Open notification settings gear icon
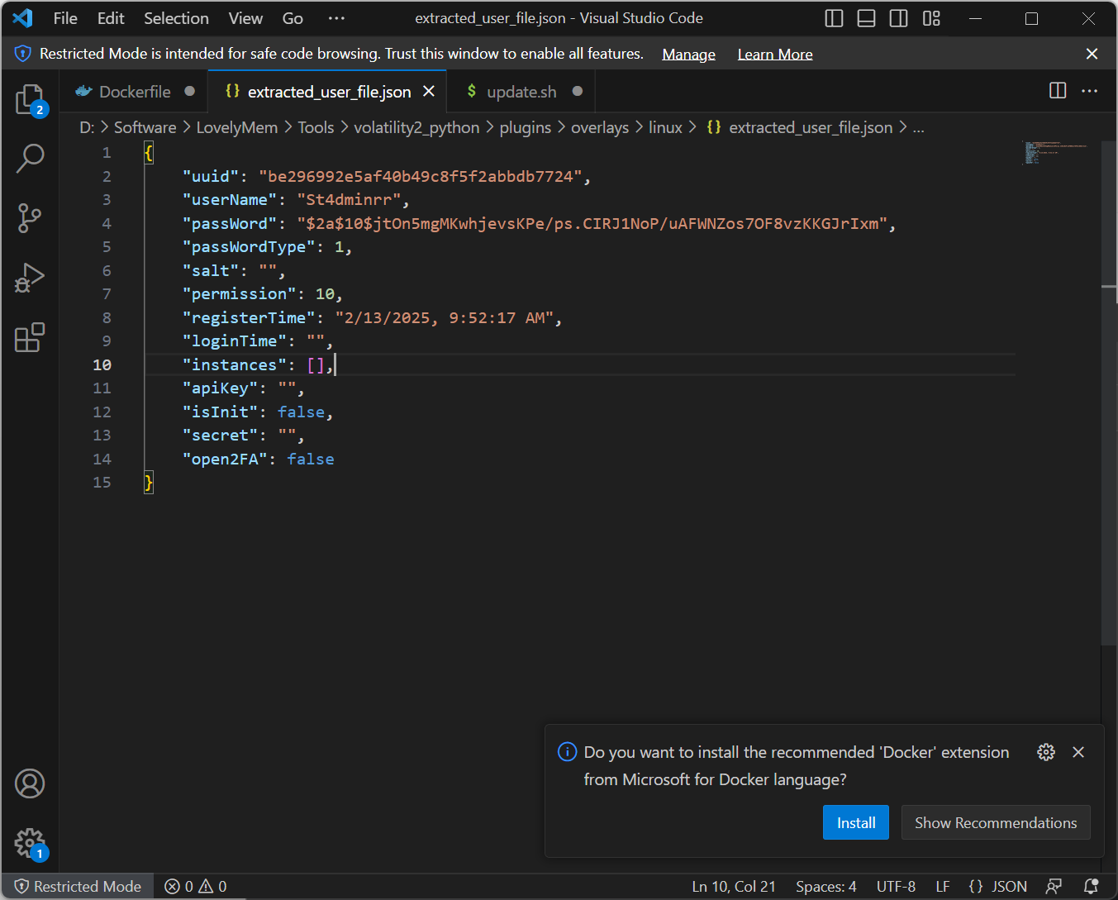This screenshot has height=900, width=1118. tap(1046, 752)
